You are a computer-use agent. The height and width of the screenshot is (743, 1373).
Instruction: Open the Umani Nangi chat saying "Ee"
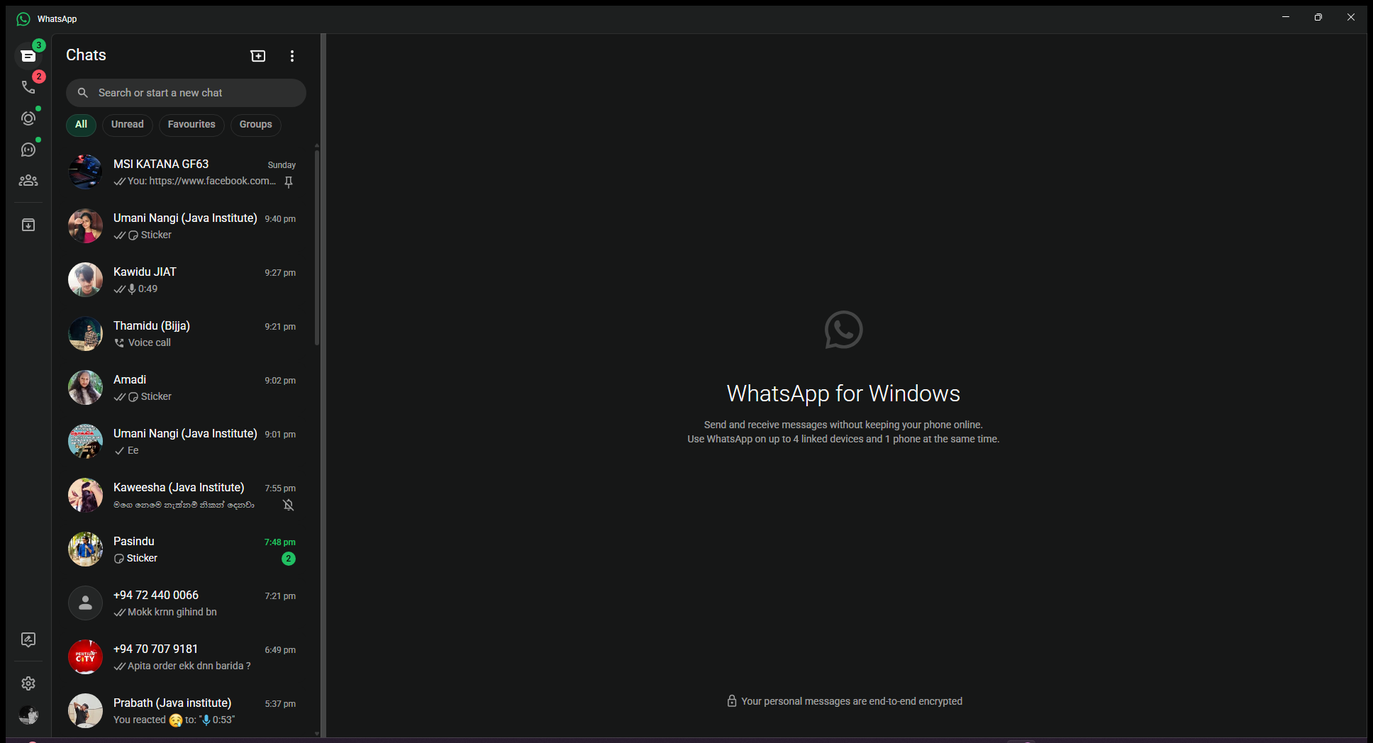coord(186,442)
